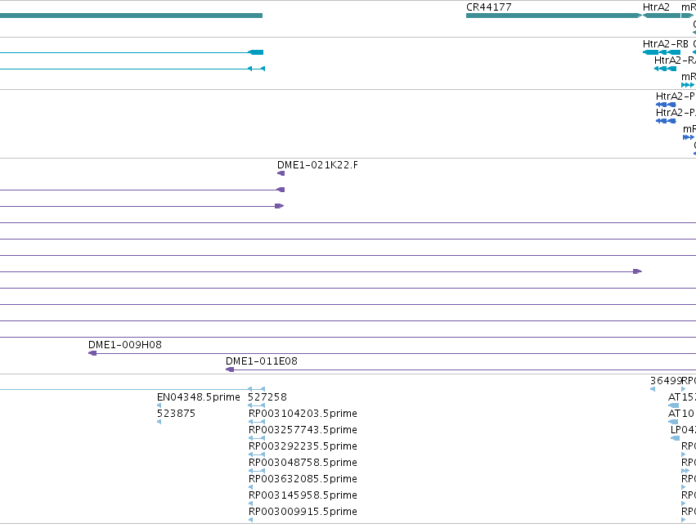Click the EN04348.5prime EST label

click(x=199, y=397)
